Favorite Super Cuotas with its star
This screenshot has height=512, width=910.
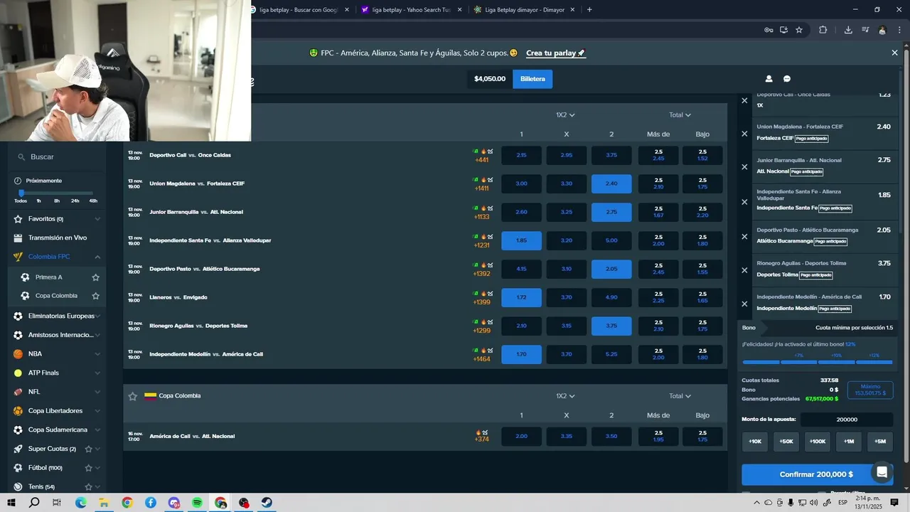[89, 449]
